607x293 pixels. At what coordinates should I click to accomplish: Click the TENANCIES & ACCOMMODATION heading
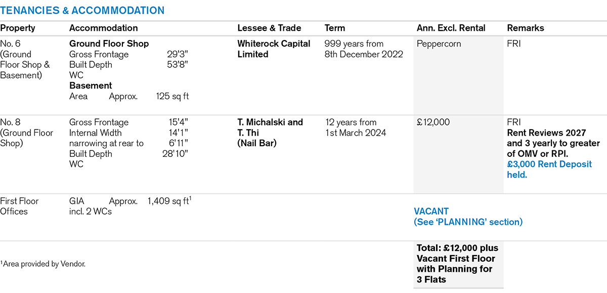(x=82, y=11)
